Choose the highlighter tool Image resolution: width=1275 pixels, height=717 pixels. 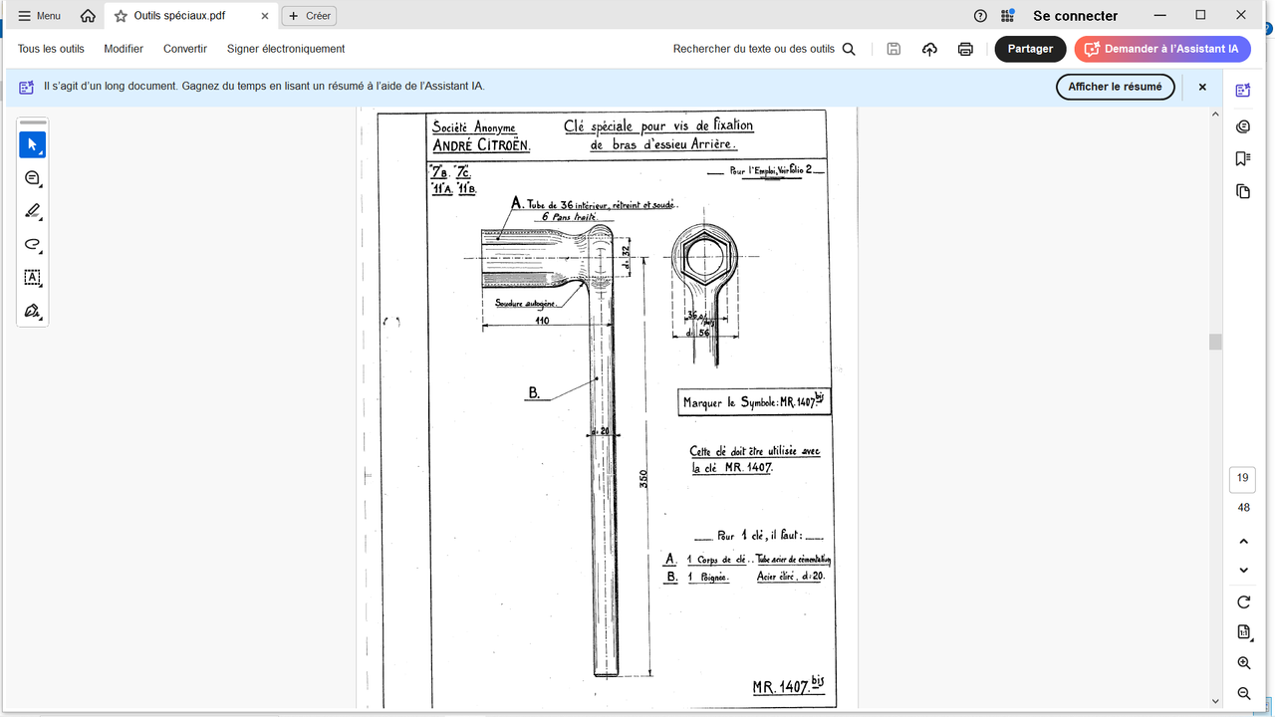pyautogui.click(x=32, y=211)
